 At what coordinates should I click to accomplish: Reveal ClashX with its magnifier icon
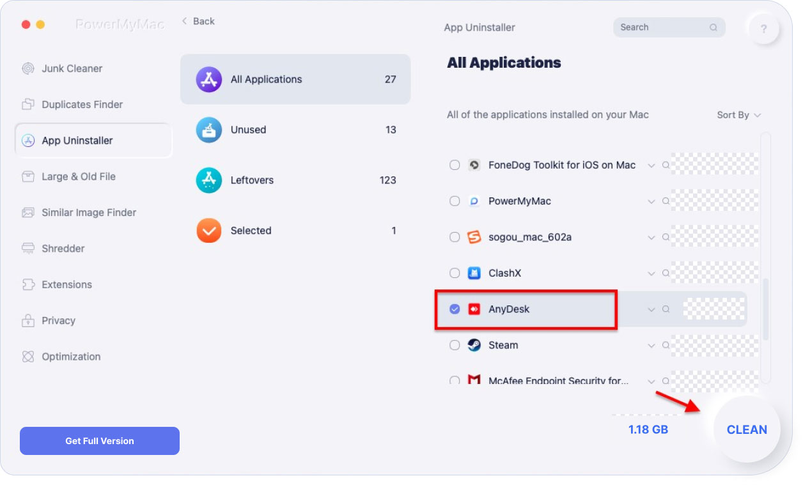(666, 273)
